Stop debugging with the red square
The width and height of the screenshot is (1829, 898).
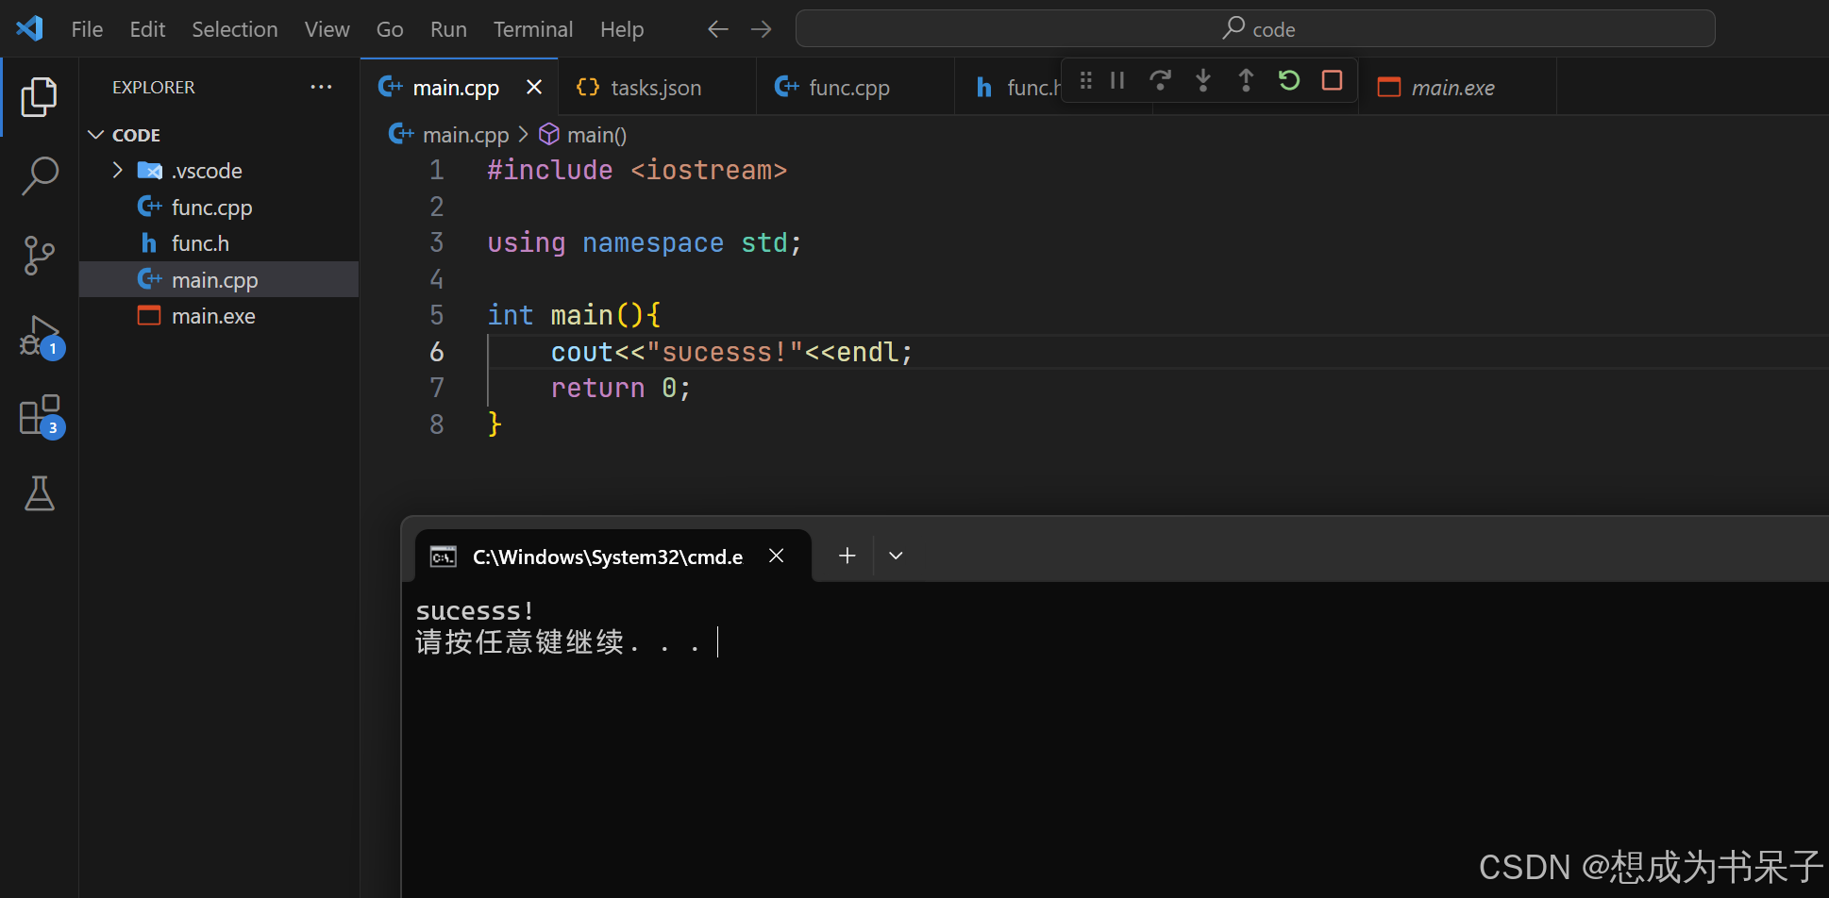1331,80
